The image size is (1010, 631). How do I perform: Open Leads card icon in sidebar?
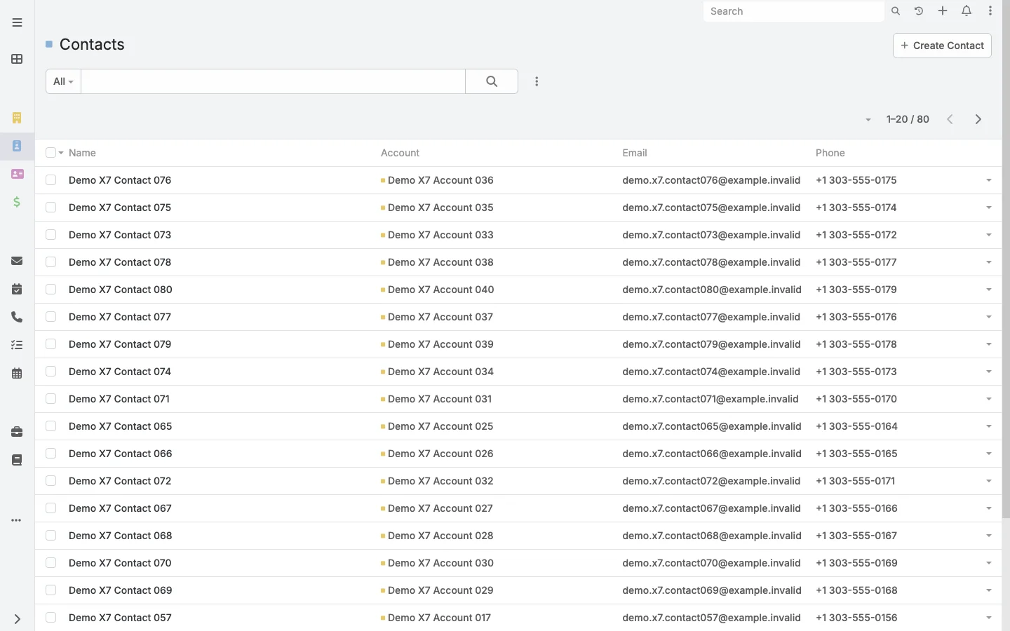coord(17,174)
